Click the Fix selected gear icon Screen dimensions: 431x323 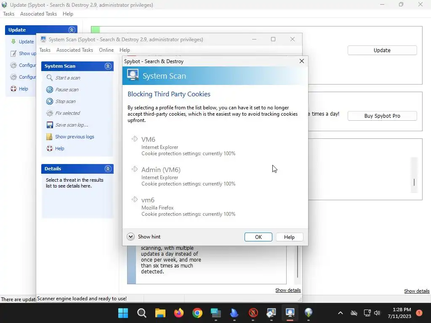click(50, 113)
